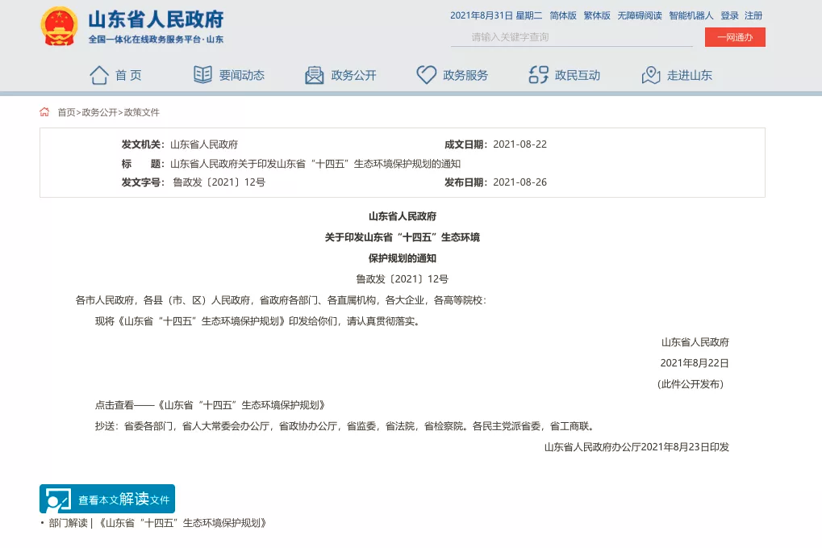
Task: Click 发文机关 value 山东省人民政府
Action: coord(204,144)
